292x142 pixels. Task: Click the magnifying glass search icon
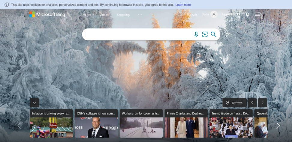(213, 34)
